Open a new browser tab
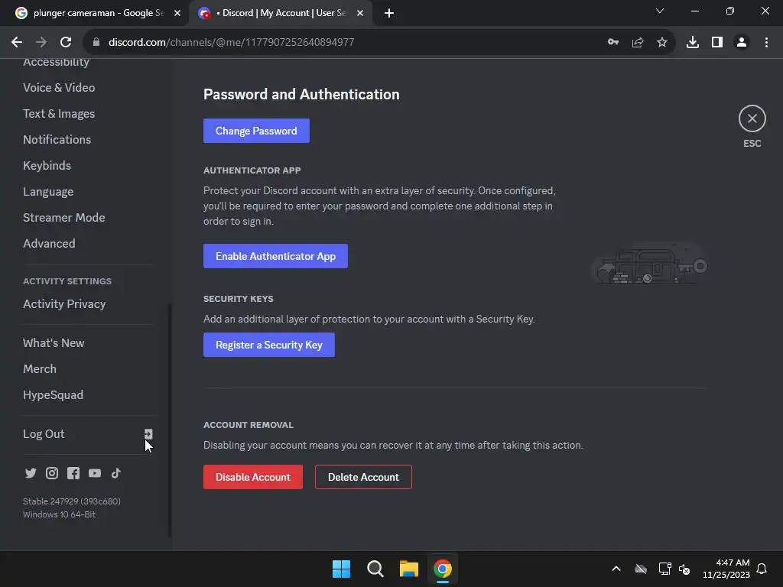Screen dimensions: 783x587 (x=389, y=14)
